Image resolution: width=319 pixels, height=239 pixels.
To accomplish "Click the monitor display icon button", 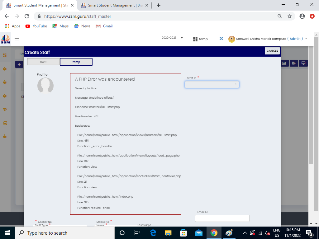I will [x=303, y=63].
